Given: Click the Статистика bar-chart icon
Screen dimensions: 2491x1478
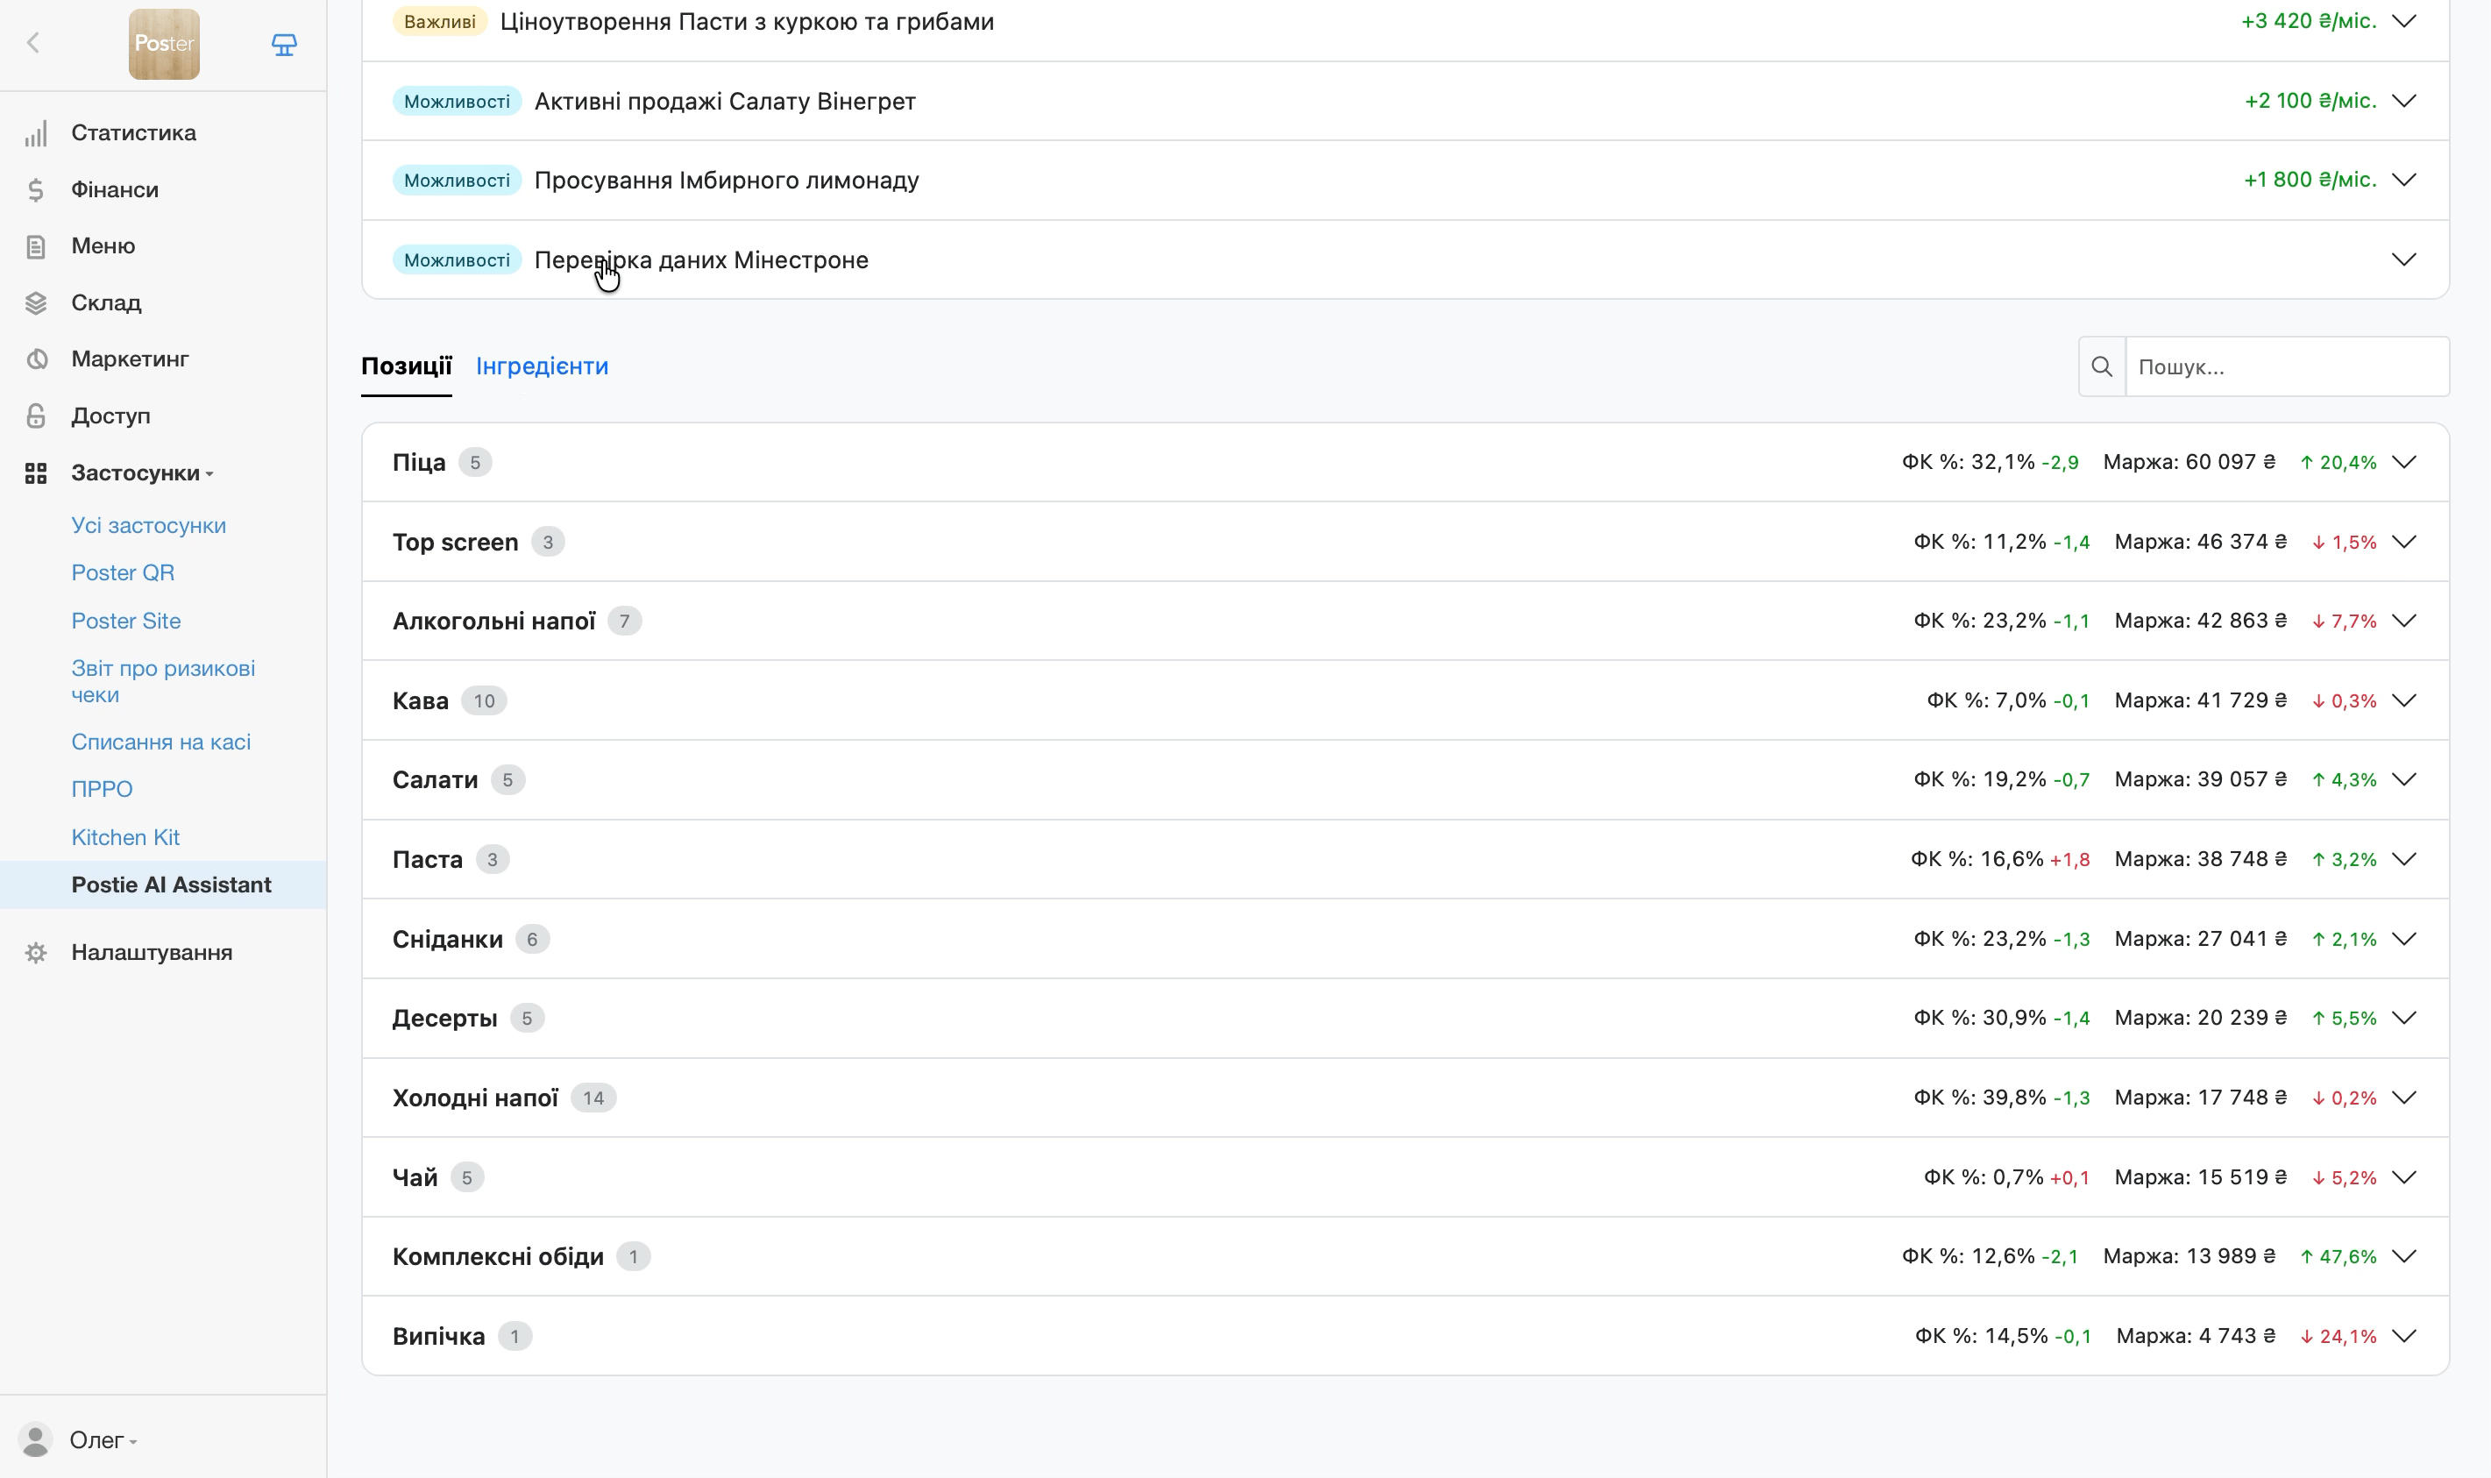Looking at the screenshot, I should pyautogui.click(x=36, y=133).
